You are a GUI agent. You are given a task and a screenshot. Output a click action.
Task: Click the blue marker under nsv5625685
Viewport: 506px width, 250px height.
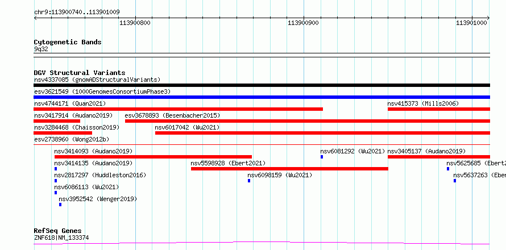click(448, 169)
